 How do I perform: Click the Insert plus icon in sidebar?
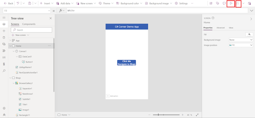pyautogui.click(x=4, y=31)
